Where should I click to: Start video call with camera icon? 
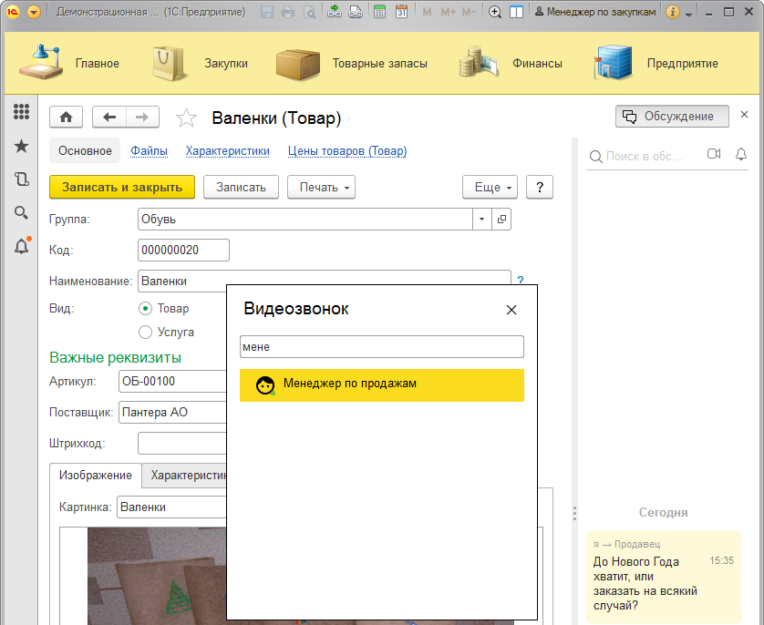point(714,154)
